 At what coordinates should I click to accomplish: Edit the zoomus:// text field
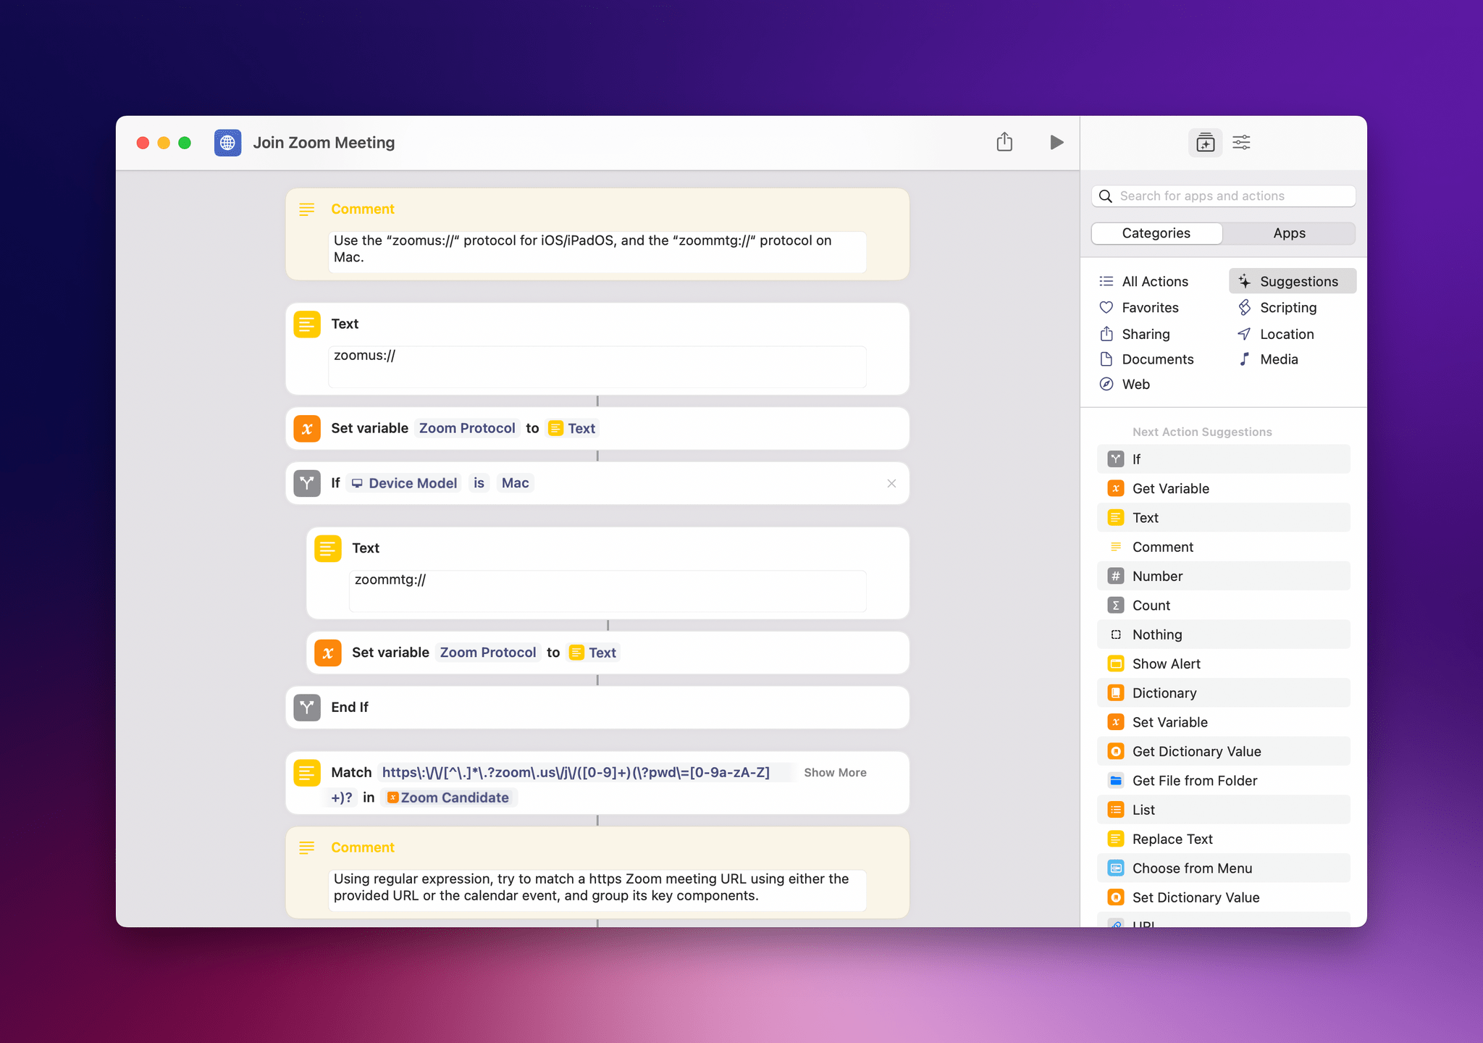coord(597,366)
